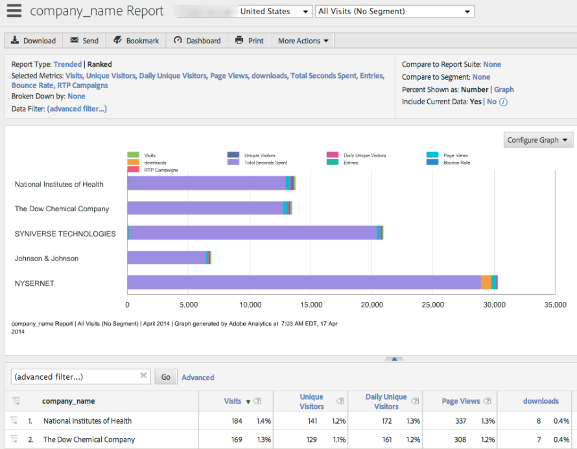Open the Configure Graph dropdown
This screenshot has width=577, height=449.
pos(538,140)
